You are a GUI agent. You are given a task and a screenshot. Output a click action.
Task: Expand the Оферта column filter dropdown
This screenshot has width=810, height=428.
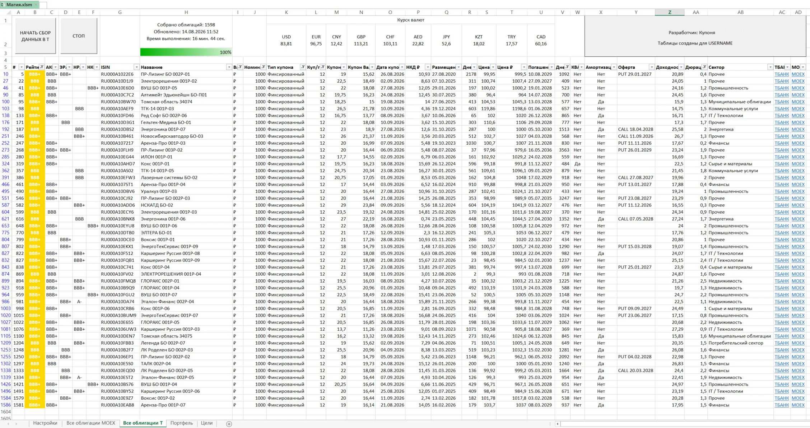(x=652, y=67)
